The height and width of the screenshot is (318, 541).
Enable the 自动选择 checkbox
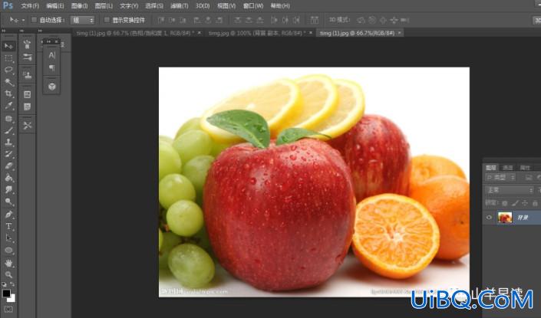tap(34, 20)
